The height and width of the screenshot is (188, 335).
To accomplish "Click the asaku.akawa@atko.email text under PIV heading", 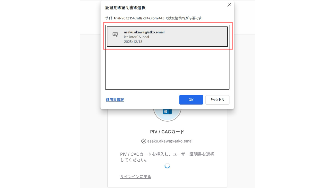I will coord(170,141).
